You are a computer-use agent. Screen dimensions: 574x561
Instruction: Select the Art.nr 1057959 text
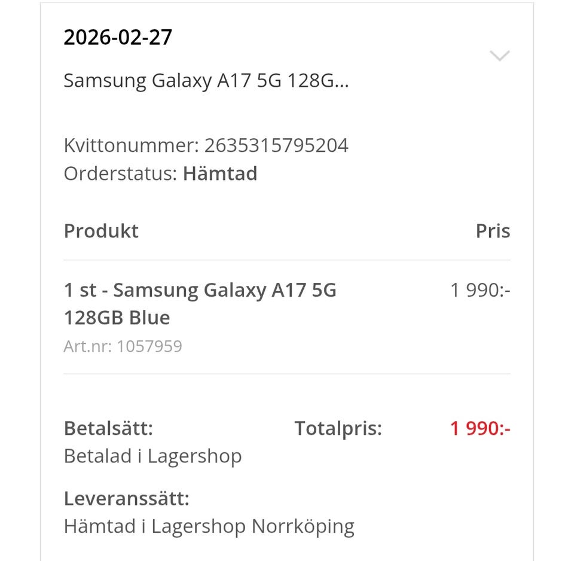[123, 346]
